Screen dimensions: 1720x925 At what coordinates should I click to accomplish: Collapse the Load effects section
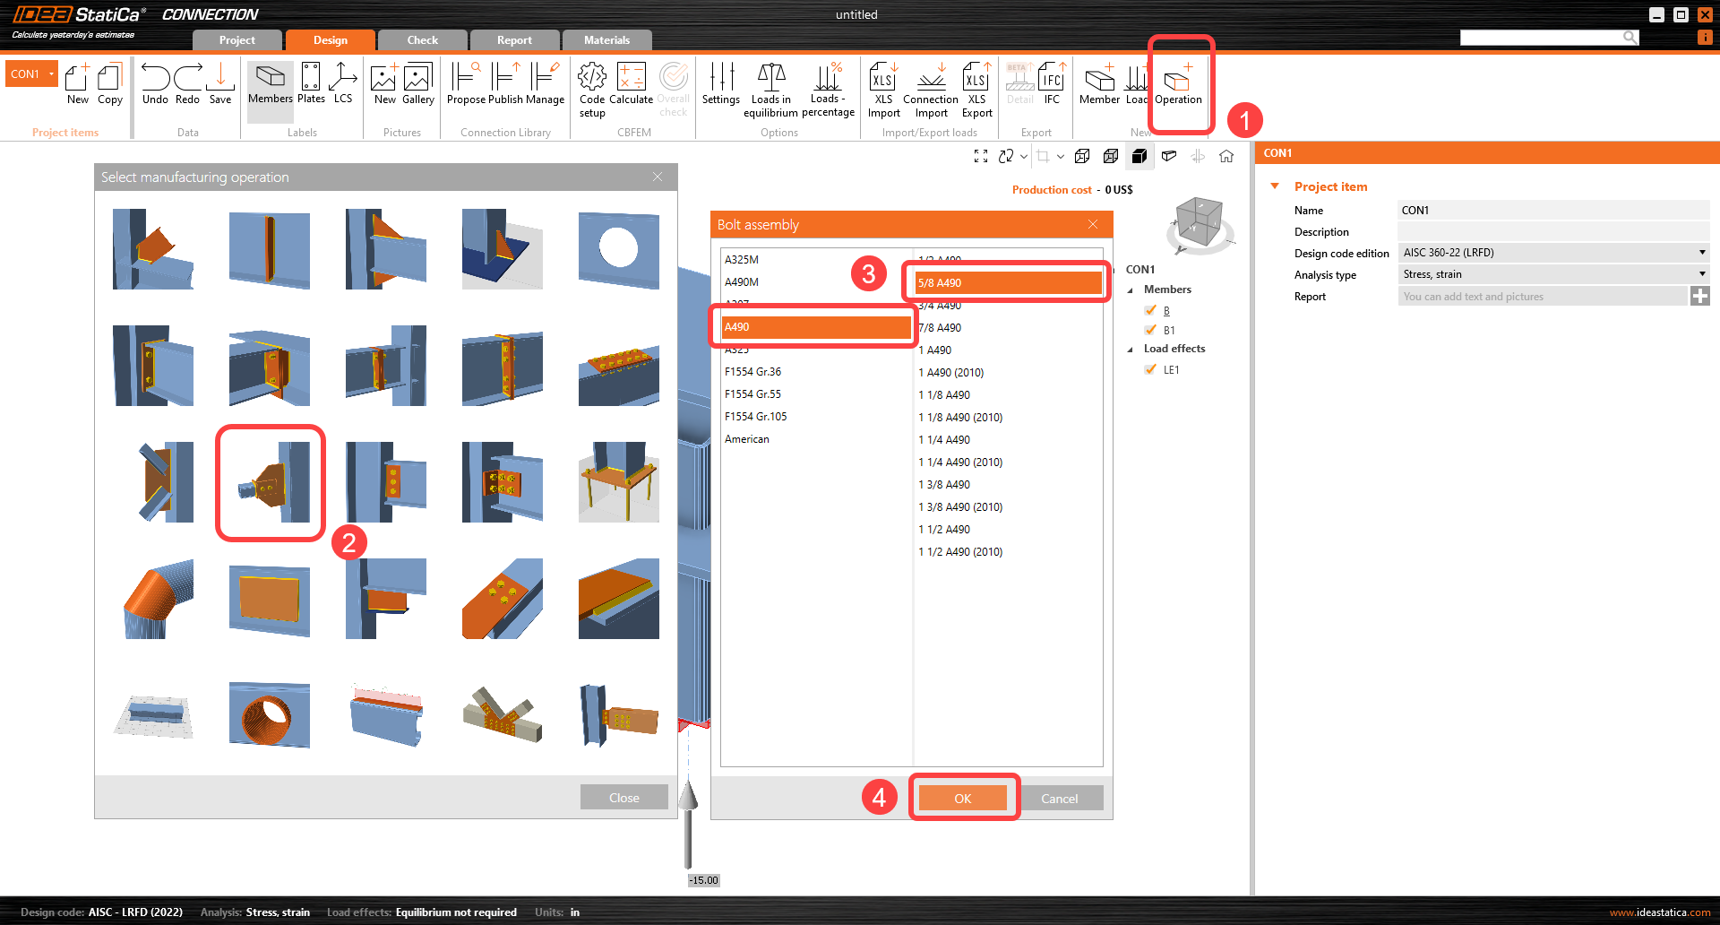pyautogui.click(x=1131, y=349)
